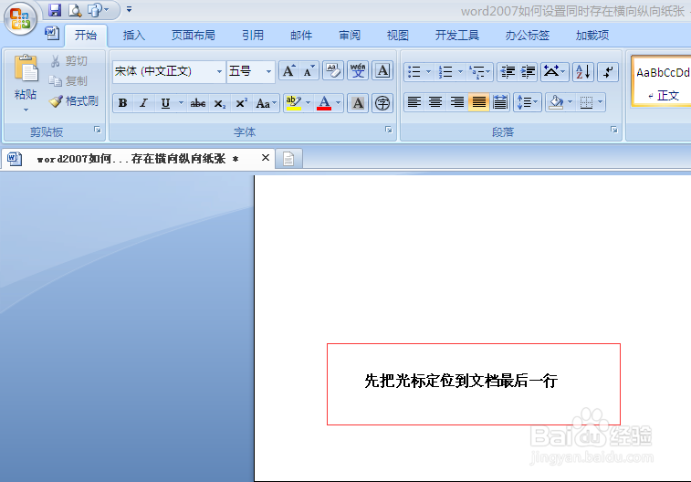Click 复制 copy button
Screen dimensions: 691x482
(x=69, y=81)
